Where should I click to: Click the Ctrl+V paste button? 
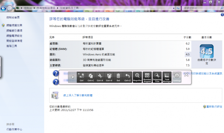coord(109,77)
